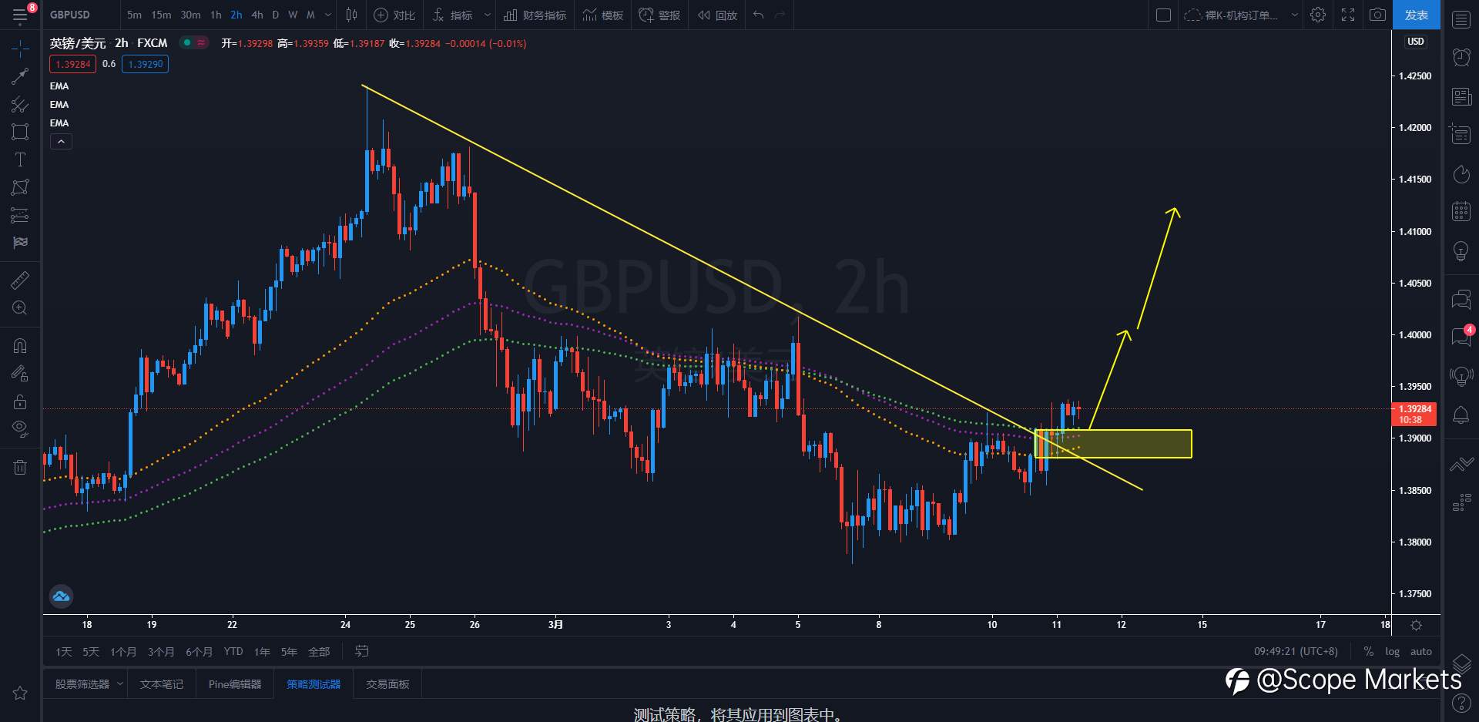
Task: Hide all drawings with eye icon
Action: coord(20,428)
